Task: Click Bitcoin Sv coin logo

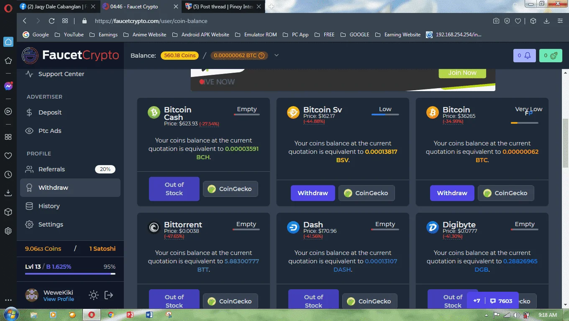Action: (293, 112)
